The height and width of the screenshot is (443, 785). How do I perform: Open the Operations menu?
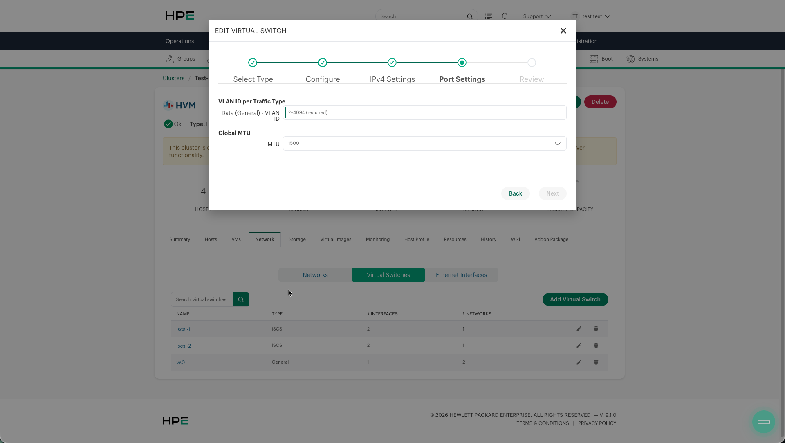179,41
